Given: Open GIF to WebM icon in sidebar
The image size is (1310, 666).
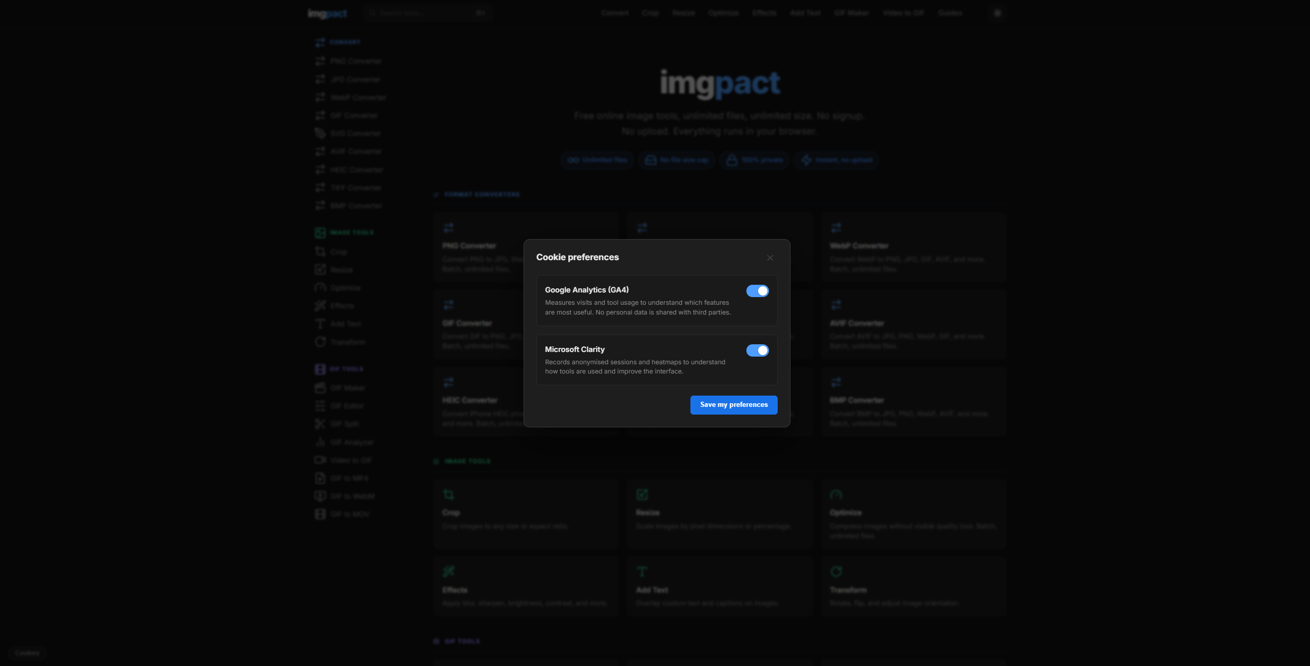Looking at the screenshot, I should point(320,496).
